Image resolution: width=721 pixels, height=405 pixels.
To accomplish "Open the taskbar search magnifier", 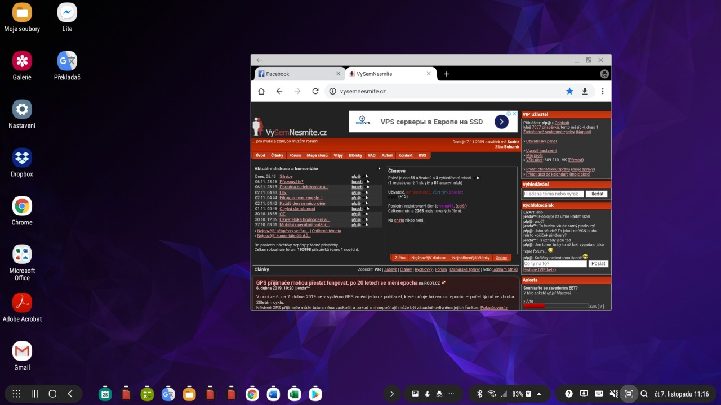I will click(644, 394).
